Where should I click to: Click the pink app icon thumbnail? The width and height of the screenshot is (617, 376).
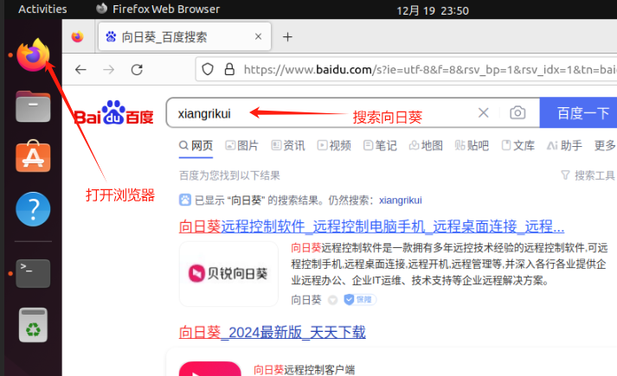tap(210, 368)
